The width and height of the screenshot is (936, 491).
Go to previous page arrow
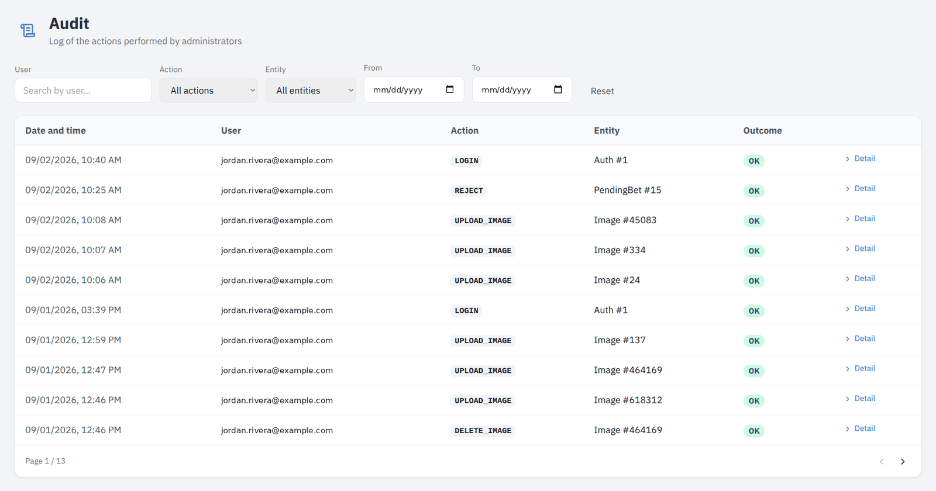[882, 462]
